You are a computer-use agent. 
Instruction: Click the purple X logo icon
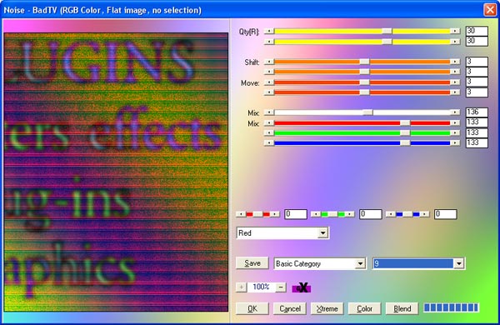pos(302,287)
